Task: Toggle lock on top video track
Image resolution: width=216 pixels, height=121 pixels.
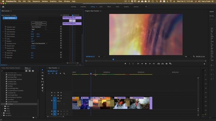Action: [52, 93]
